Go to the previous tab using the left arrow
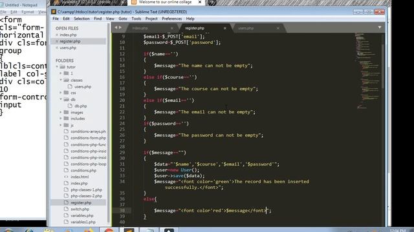 coord(116,27)
